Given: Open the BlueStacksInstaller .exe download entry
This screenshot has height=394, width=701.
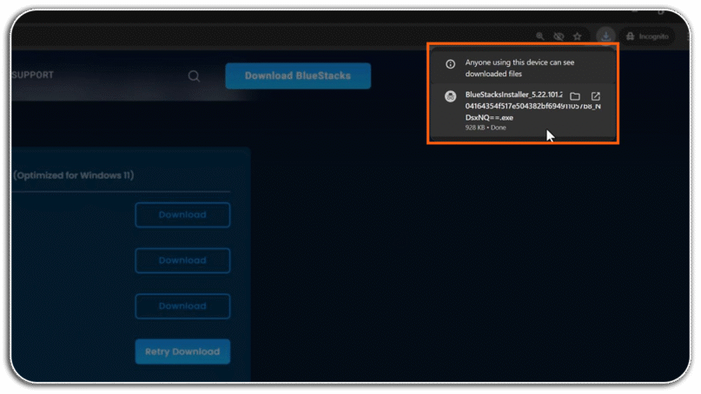Looking at the screenshot, I should tap(523, 110).
